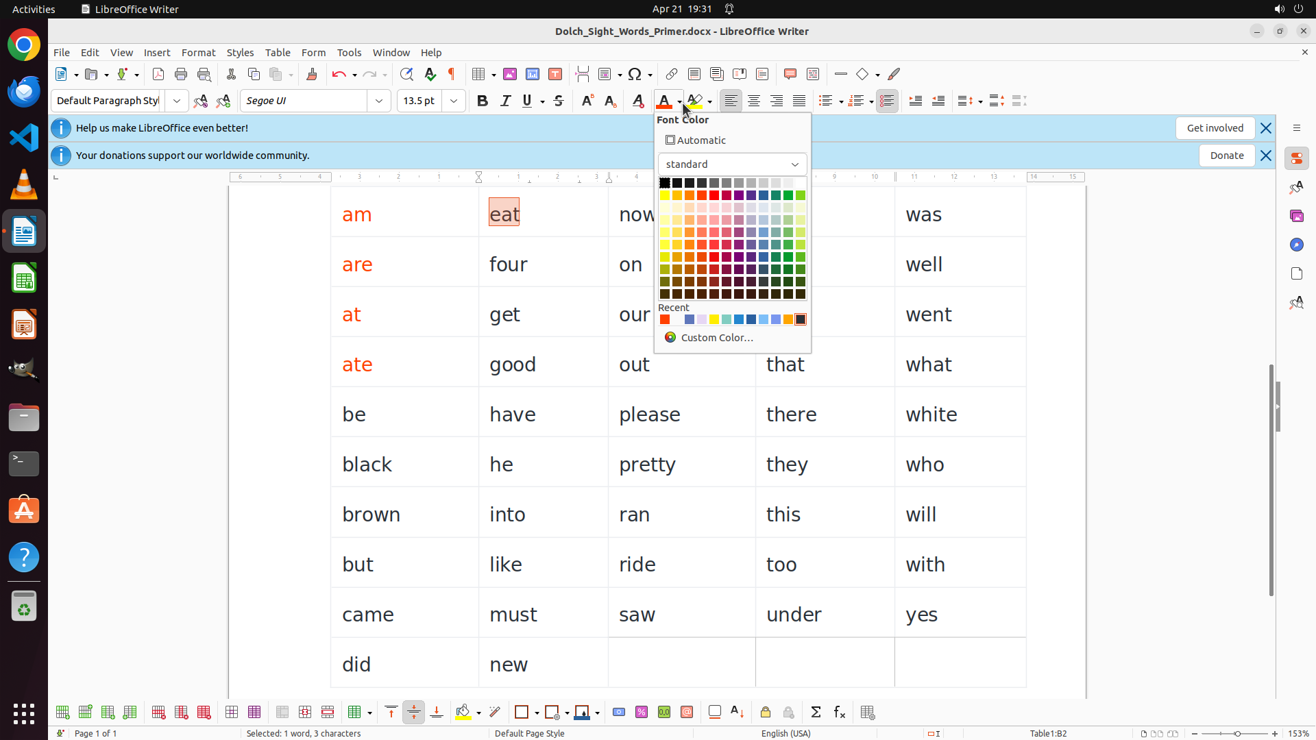
Task: Expand the font size dropdown
Action: tap(454, 101)
